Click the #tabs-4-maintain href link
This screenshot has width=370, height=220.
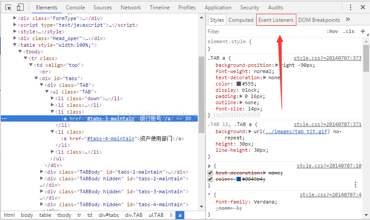pyautogui.click(x=111, y=139)
